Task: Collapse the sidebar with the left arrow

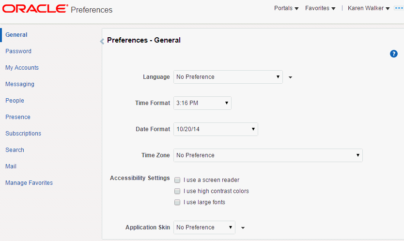Action: click(x=102, y=42)
